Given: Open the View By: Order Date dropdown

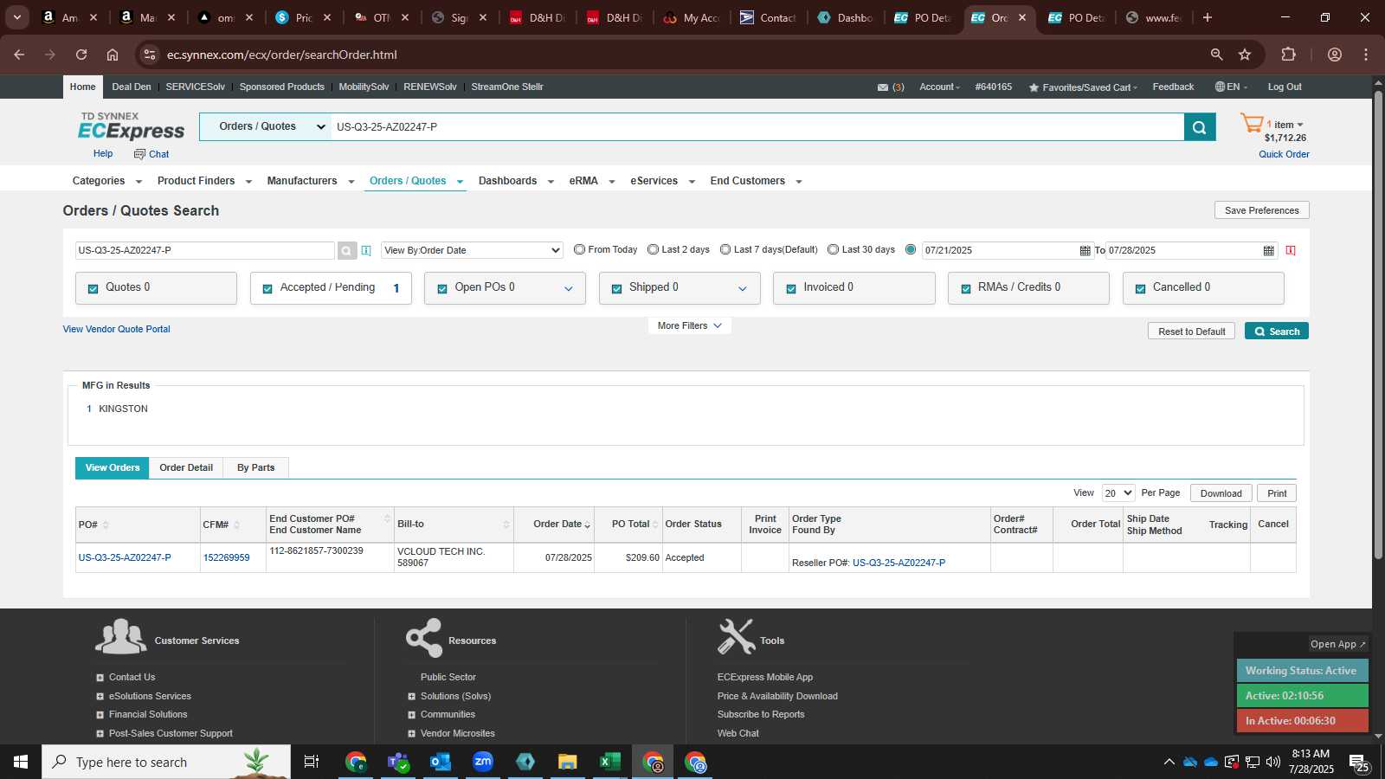Looking at the screenshot, I should click(x=472, y=250).
